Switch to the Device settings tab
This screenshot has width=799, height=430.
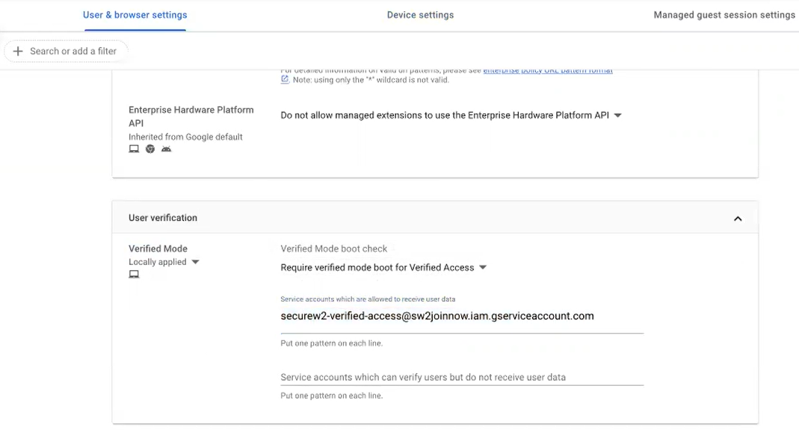coord(420,15)
